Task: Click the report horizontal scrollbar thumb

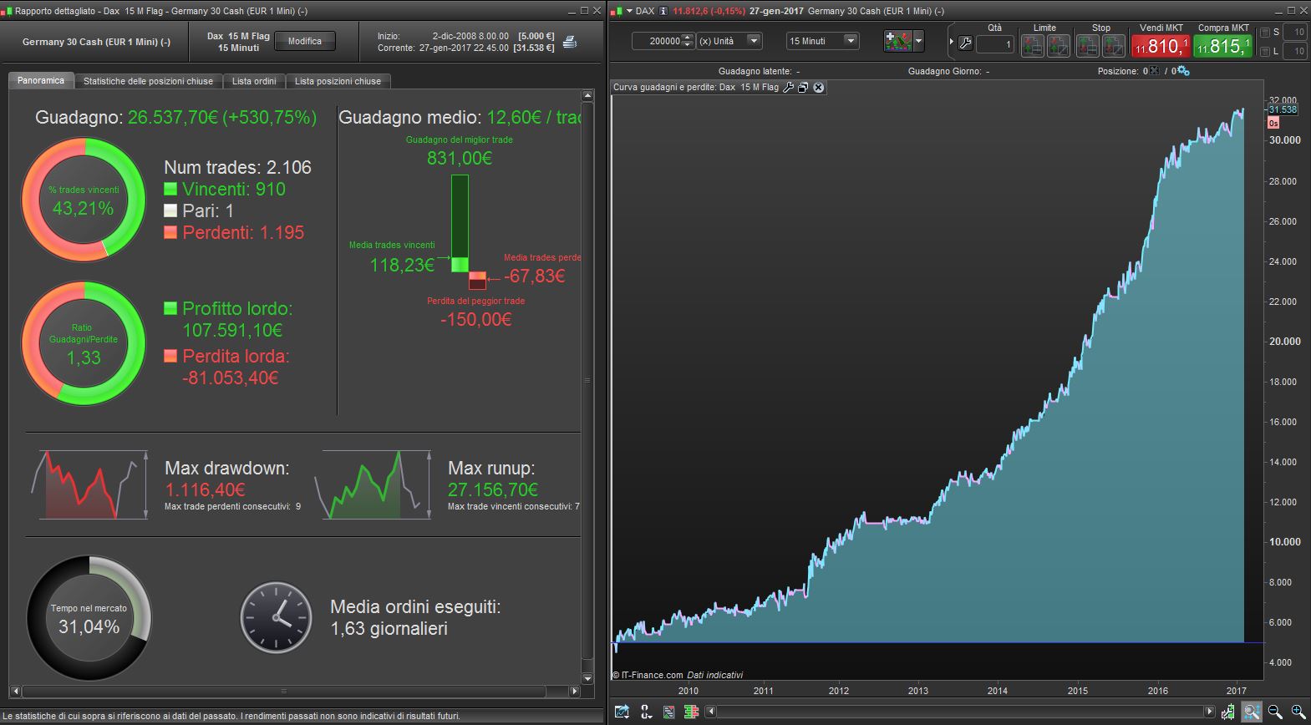Action: click(x=283, y=692)
